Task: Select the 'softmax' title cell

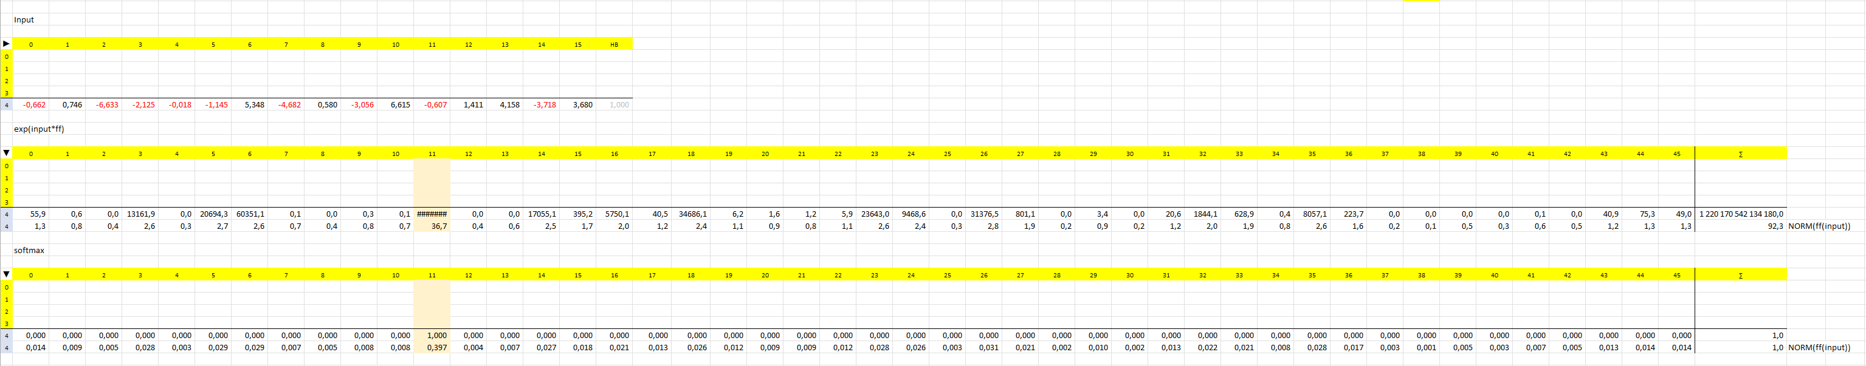Action: click(x=29, y=250)
